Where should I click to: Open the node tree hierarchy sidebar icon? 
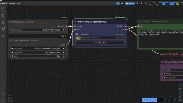[3, 36]
